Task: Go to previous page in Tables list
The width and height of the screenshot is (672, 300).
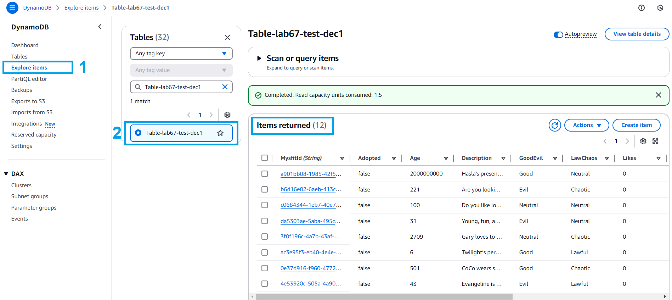Action: click(x=189, y=115)
